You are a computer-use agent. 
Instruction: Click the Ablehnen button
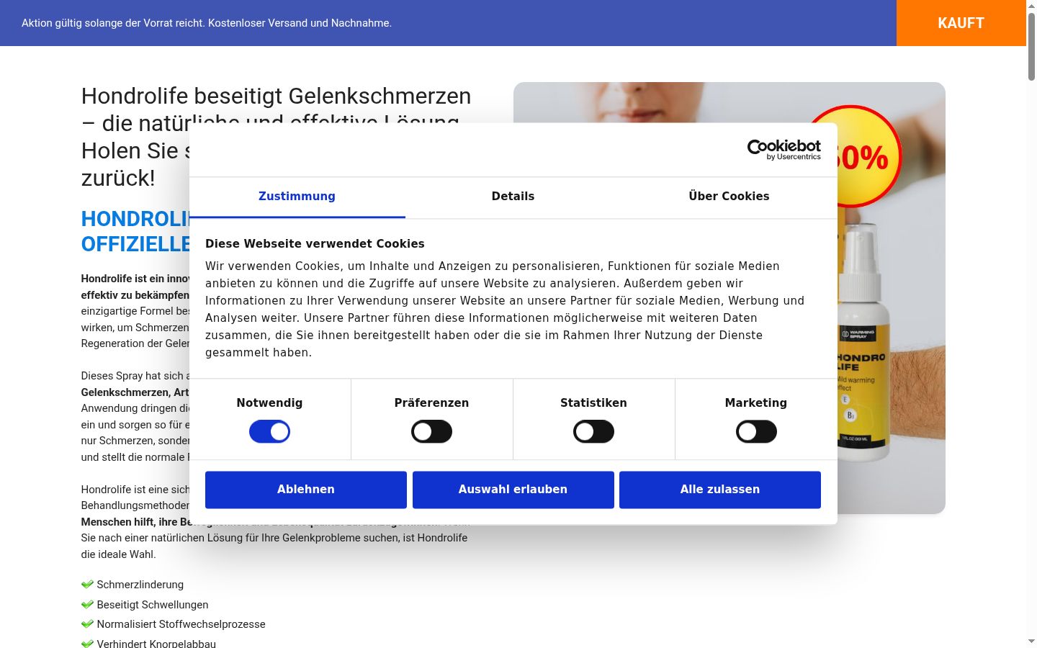pyautogui.click(x=306, y=490)
